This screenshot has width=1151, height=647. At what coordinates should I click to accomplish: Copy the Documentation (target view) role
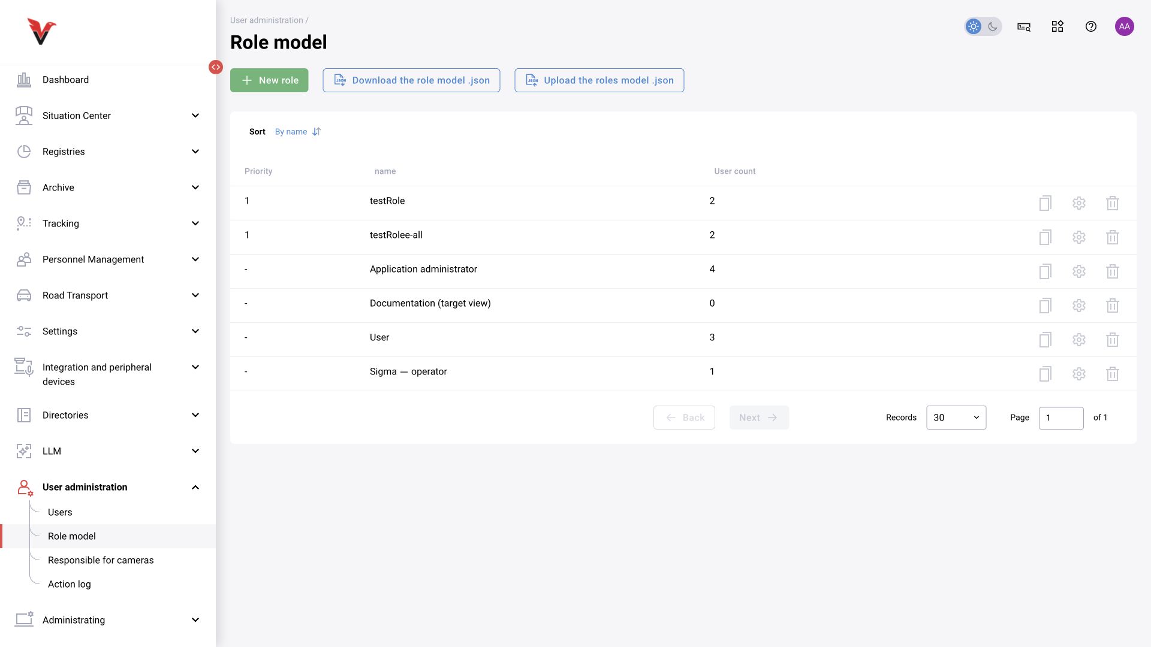[x=1045, y=306]
